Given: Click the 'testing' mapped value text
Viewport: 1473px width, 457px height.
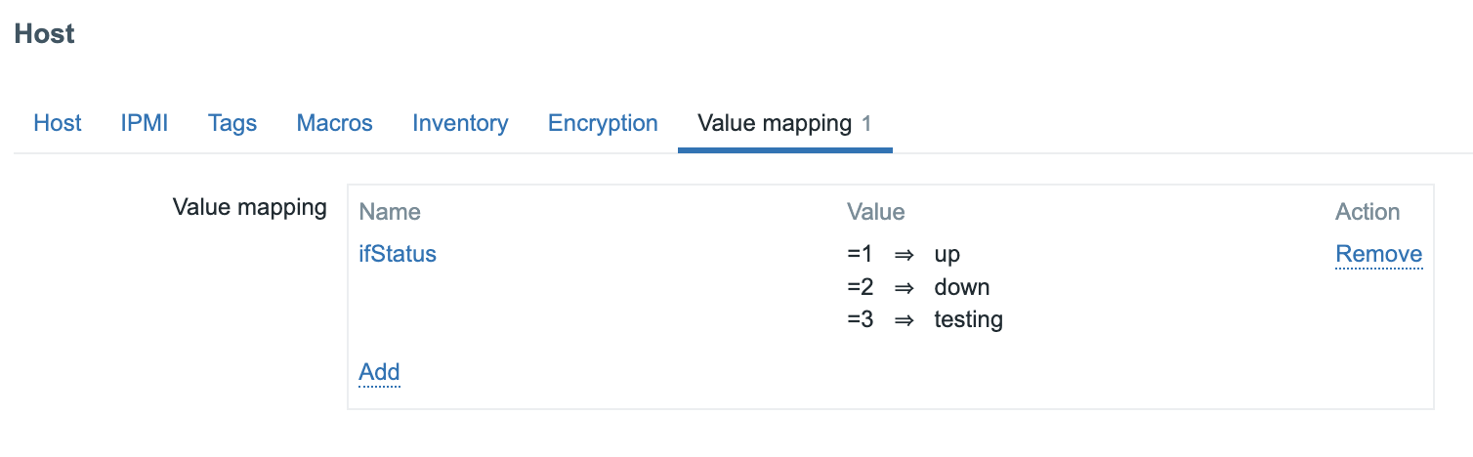Looking at the screenshot, I should tap(968, 319).
